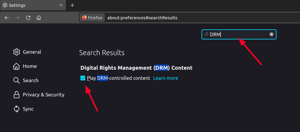300x132 pixels.
Task: Open the General settings category
Action: click(x=32, y=52)
